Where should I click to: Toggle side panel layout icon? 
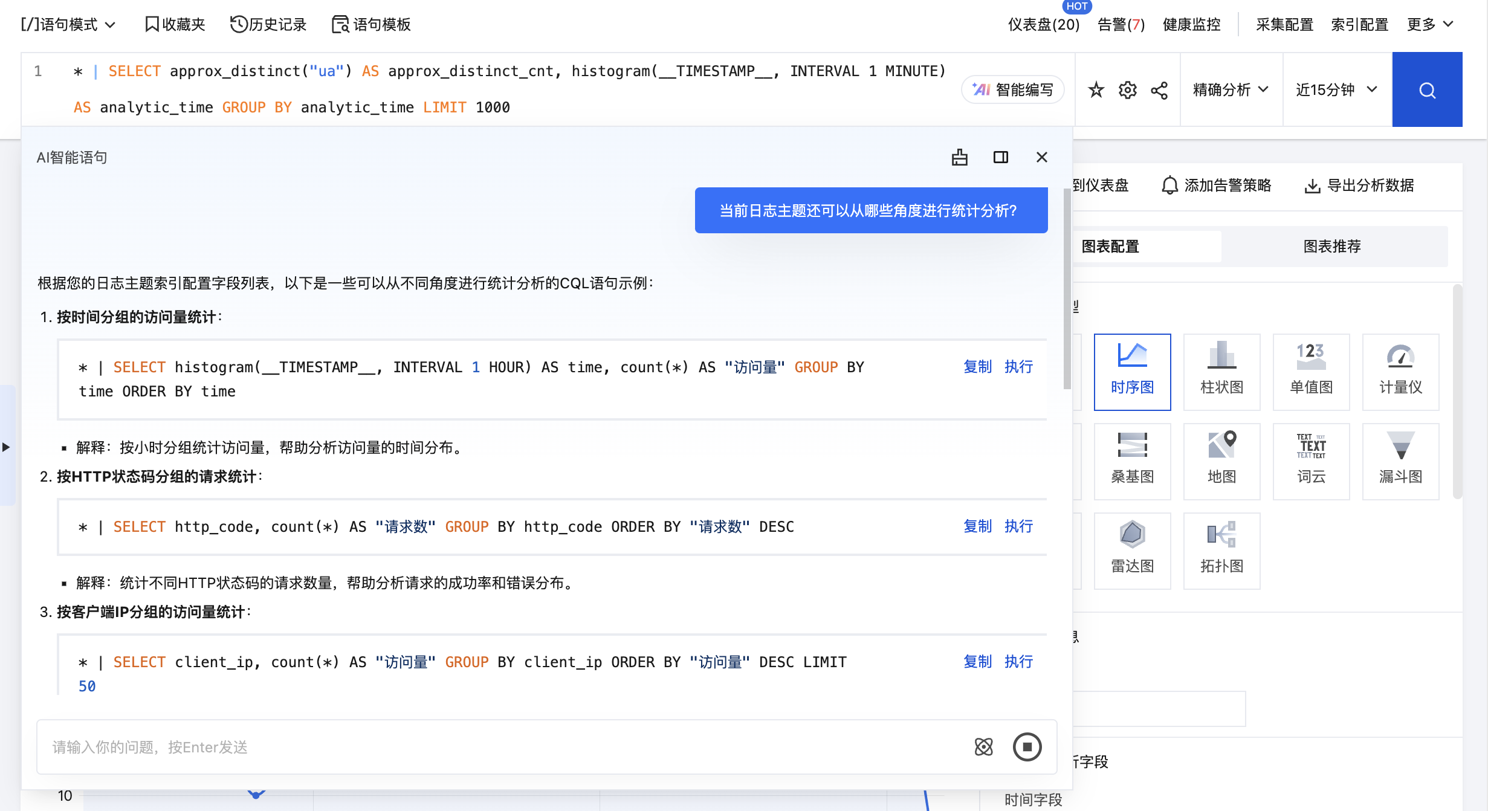(x=1001, y=157)
